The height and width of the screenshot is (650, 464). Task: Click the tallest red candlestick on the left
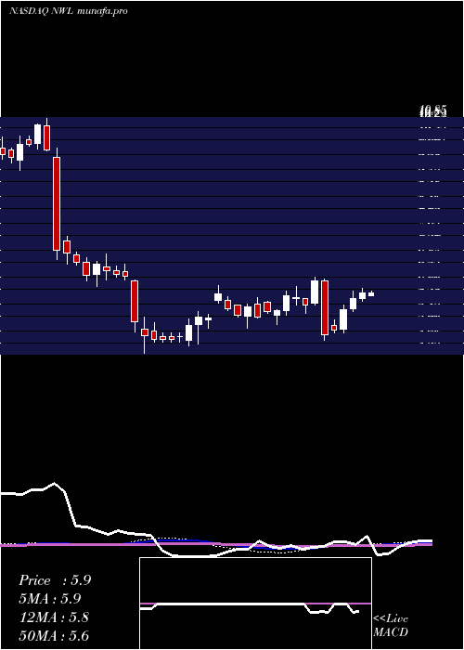point(57,203)
